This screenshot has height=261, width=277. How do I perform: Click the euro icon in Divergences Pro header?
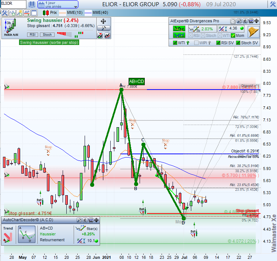coord(245,21)
